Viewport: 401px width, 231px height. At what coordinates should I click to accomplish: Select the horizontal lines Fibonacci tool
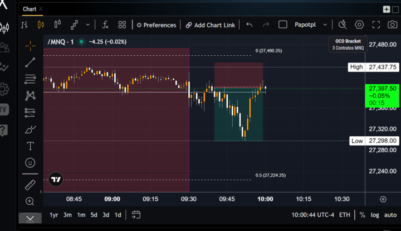30,79
